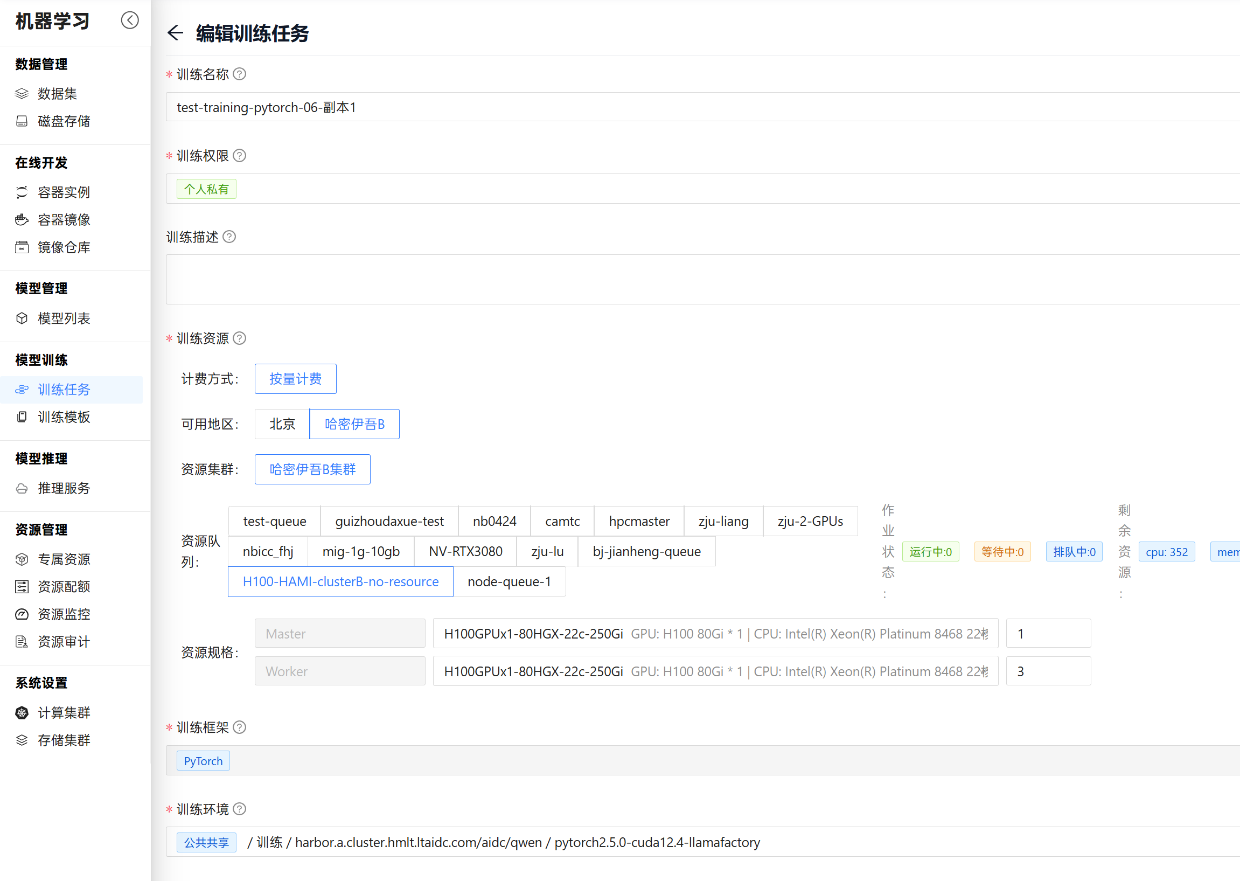
Task: Collapse the sidebar with the chevron icon
Action: tap(130, 20)
